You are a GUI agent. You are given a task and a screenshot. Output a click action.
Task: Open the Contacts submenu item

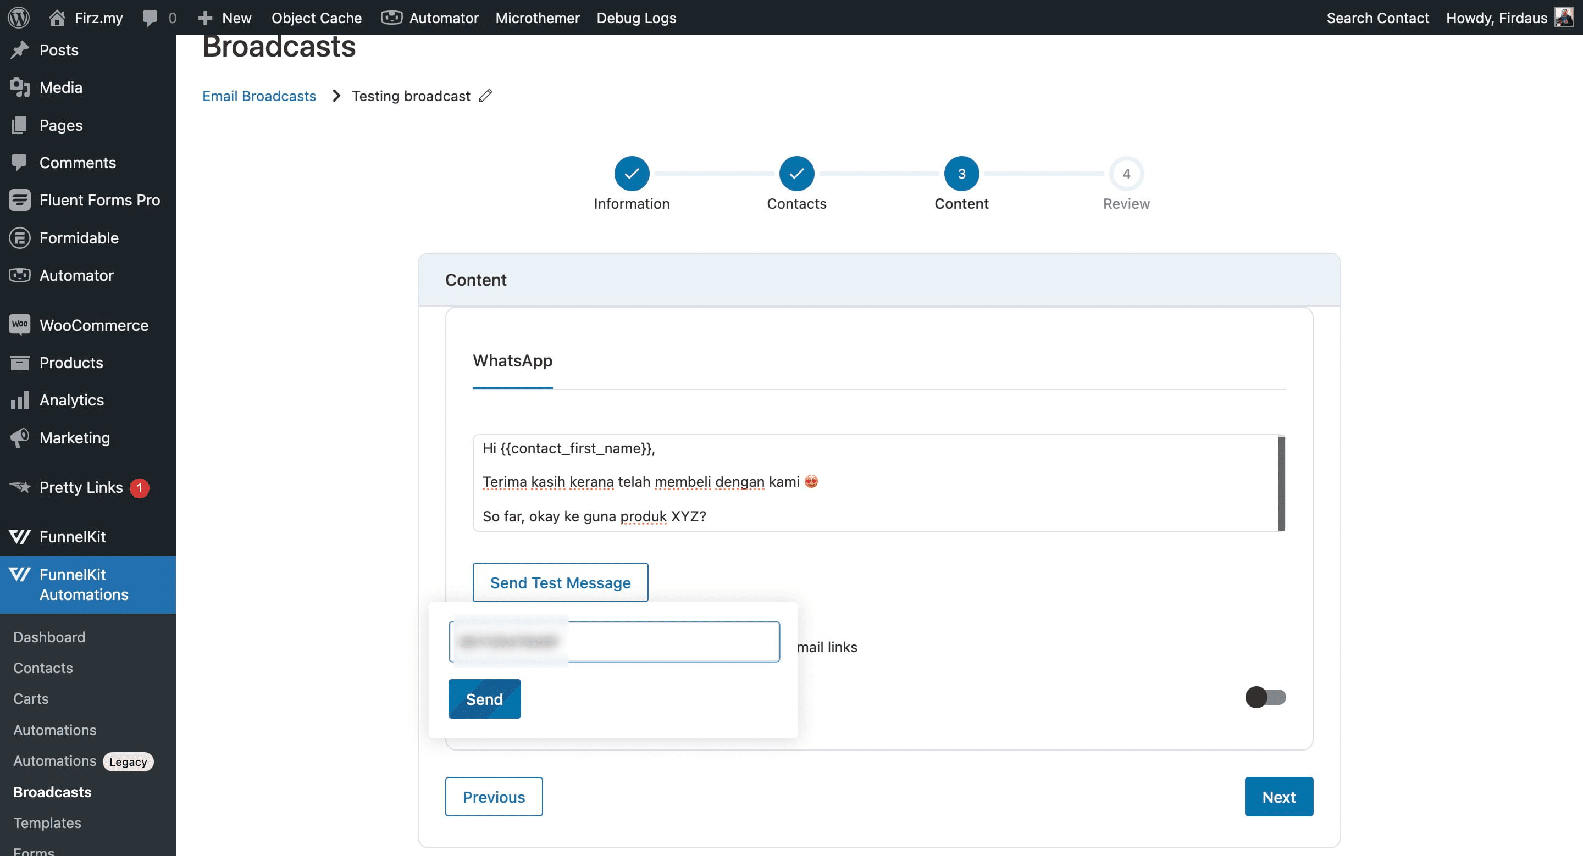point(43,668)
